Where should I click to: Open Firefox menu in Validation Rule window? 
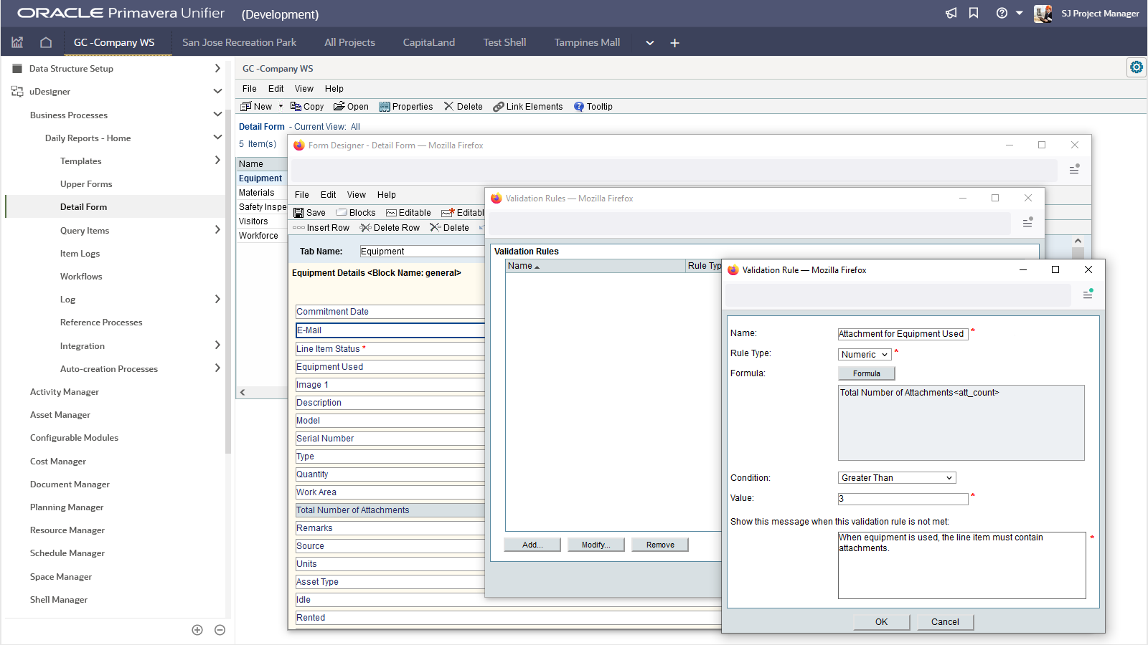tap(1088, 294)
